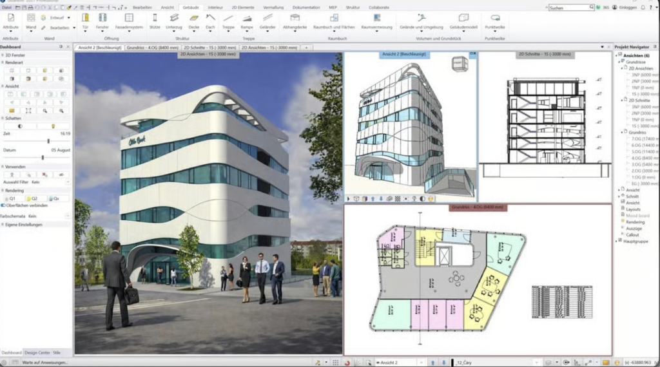Select Layouts in Projekt Navigator

(633, 209)
